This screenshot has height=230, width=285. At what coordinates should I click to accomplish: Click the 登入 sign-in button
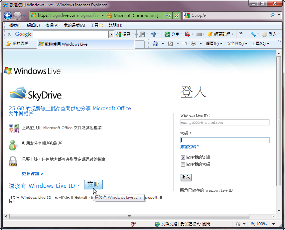(186, 177)
